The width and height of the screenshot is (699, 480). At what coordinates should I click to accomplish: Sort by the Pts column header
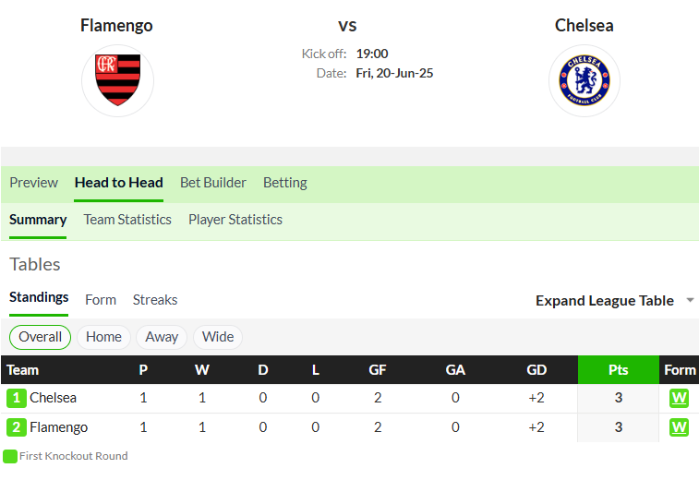coord(619,370)
